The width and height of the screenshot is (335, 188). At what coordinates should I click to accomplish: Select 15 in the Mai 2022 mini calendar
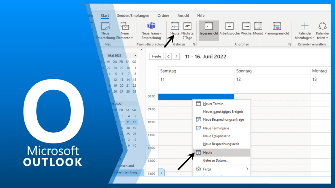point(134,80)
